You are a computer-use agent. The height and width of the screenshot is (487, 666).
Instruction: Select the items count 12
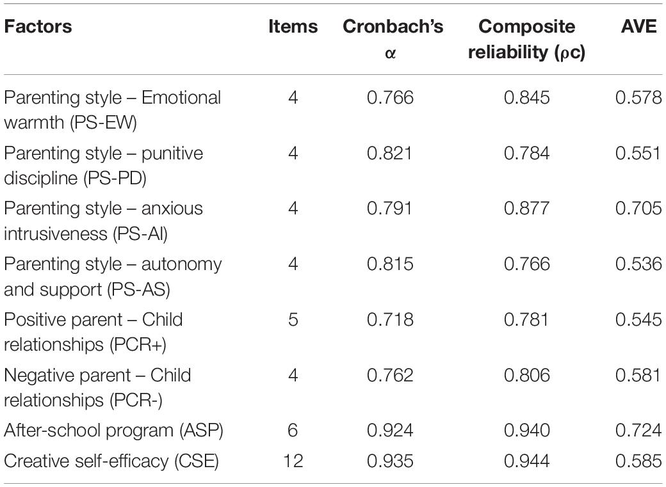293,461
